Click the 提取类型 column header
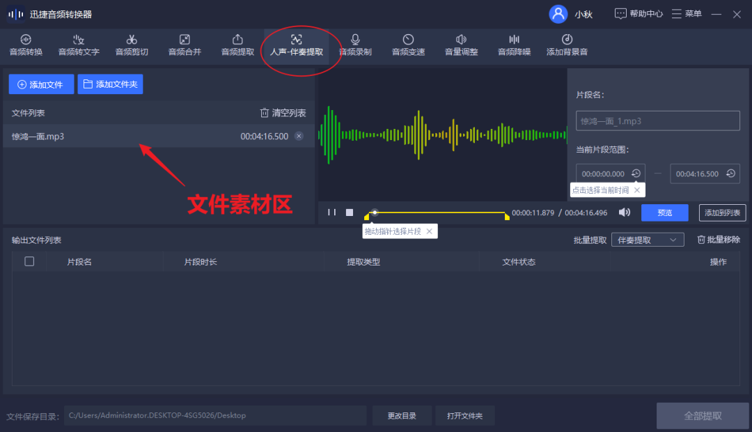This screenshot has width=752, height=432. pos(363,262)
